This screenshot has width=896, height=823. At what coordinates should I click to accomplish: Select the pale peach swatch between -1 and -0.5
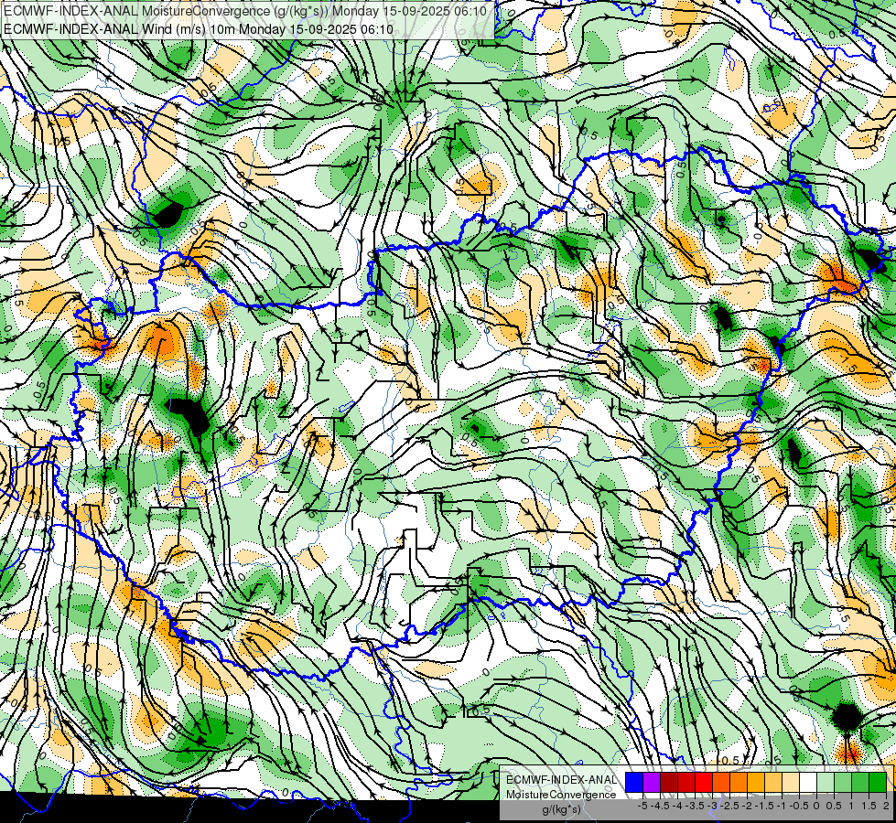point(791,782)
